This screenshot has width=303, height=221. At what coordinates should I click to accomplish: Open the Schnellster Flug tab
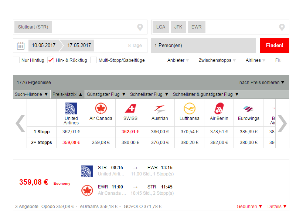click(149, 94)
